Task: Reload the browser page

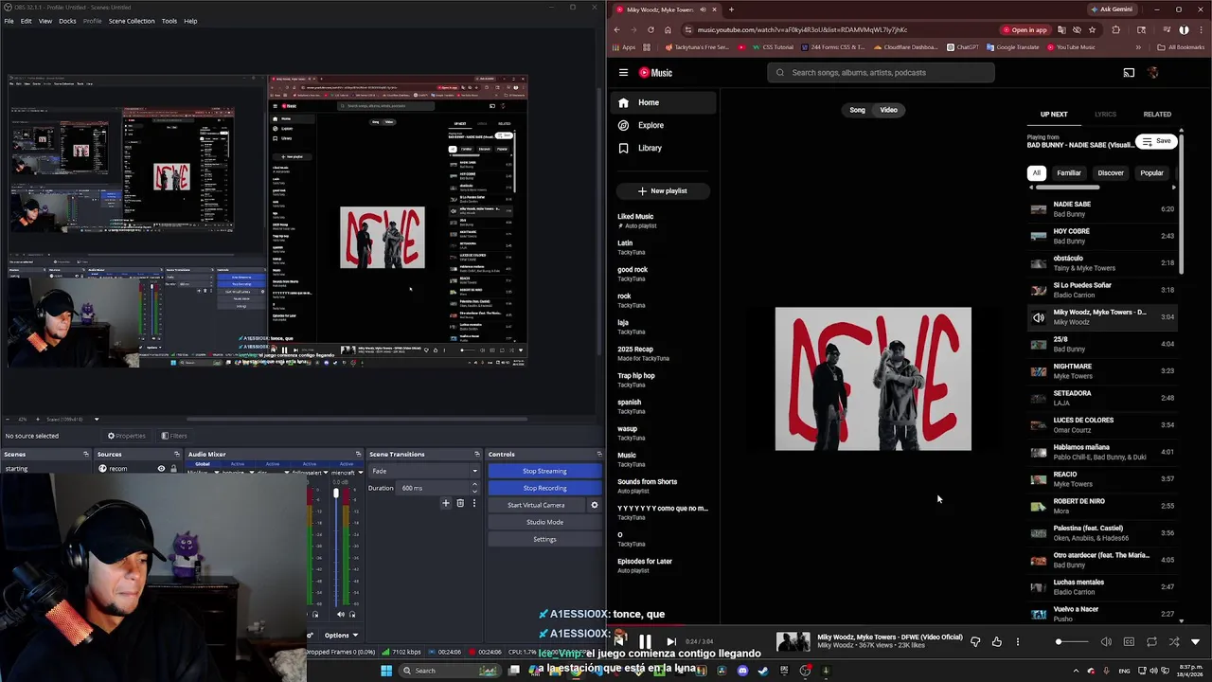Action: point(651,29)
